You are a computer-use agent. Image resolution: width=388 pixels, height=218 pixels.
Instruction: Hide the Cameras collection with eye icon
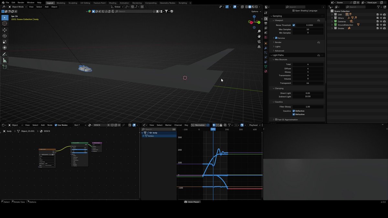click(381, 21)
